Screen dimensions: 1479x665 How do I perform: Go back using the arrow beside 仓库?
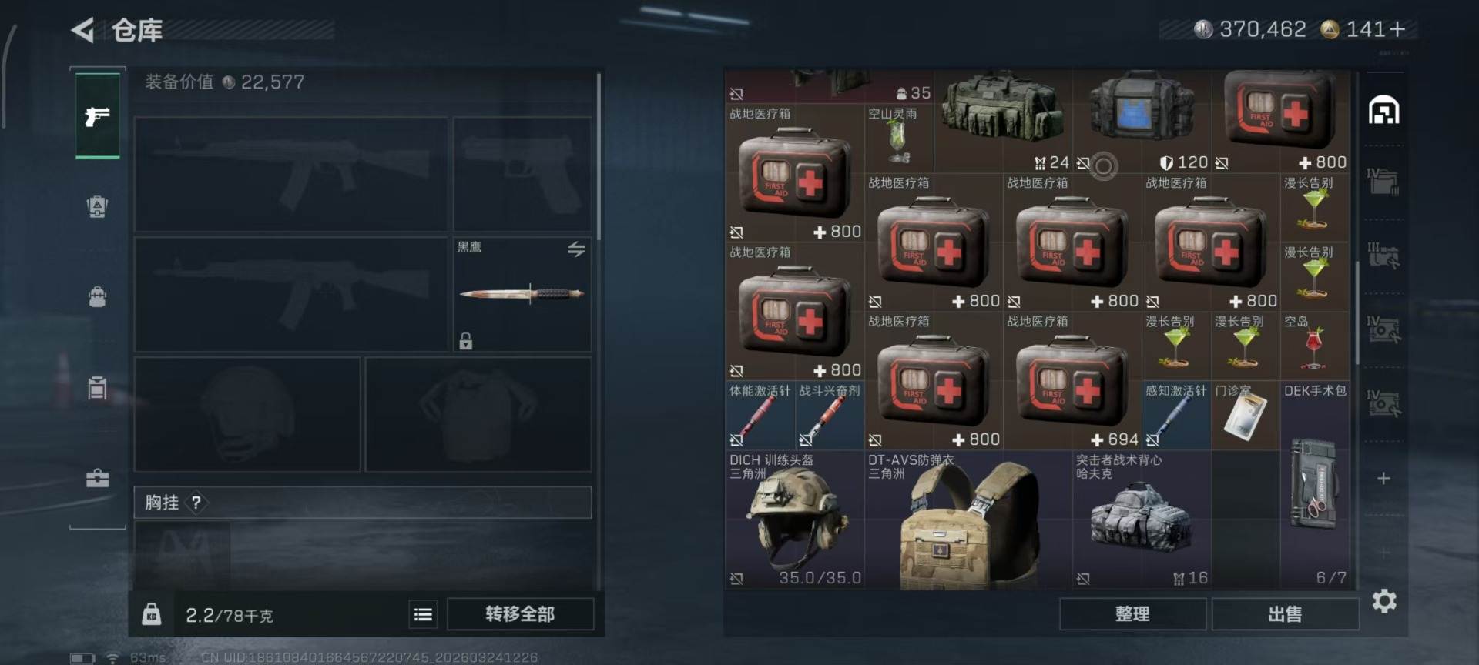(x=82, y=31)
